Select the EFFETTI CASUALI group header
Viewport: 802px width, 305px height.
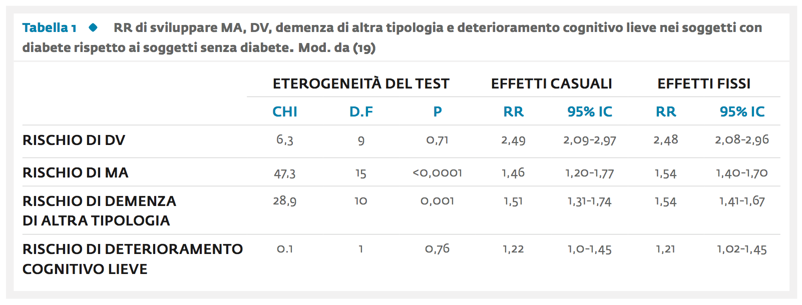click(552, 83)
